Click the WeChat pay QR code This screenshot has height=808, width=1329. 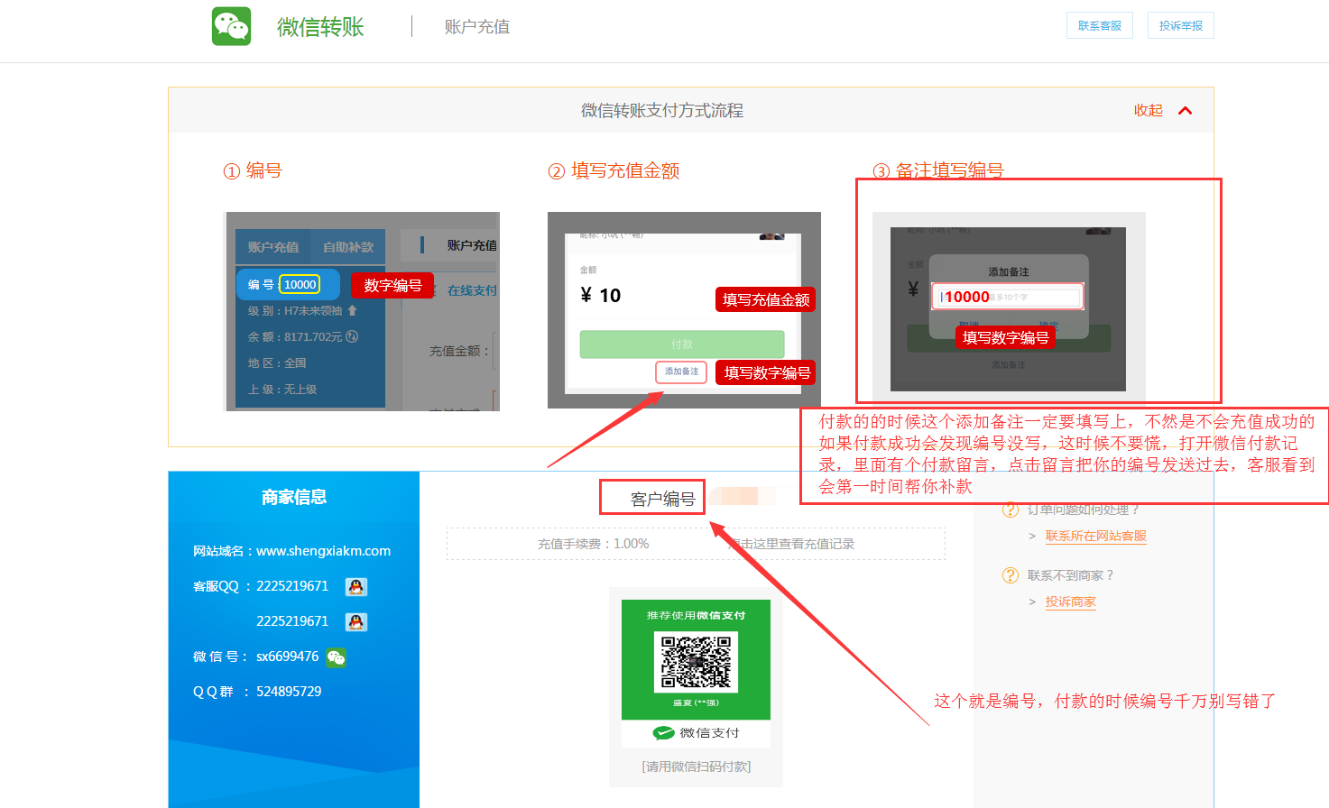tap(696, 662)
